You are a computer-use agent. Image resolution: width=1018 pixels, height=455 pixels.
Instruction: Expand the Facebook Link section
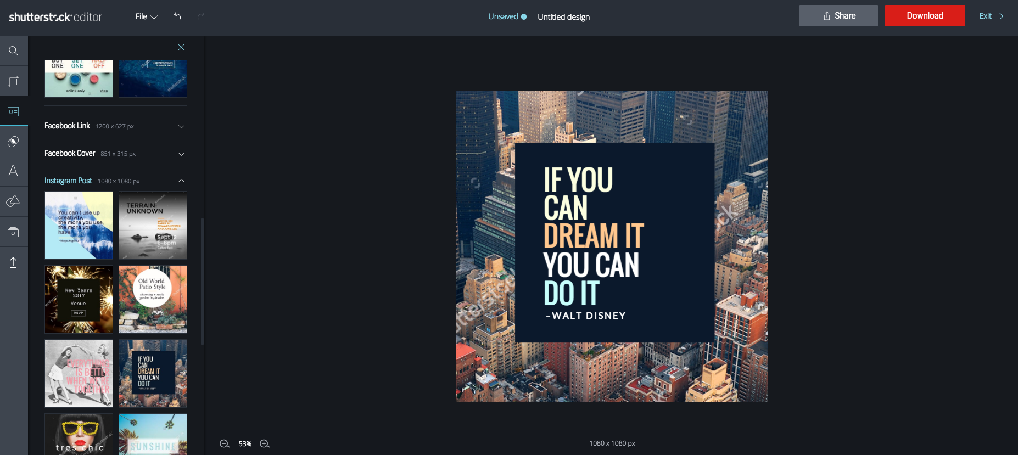181,126
